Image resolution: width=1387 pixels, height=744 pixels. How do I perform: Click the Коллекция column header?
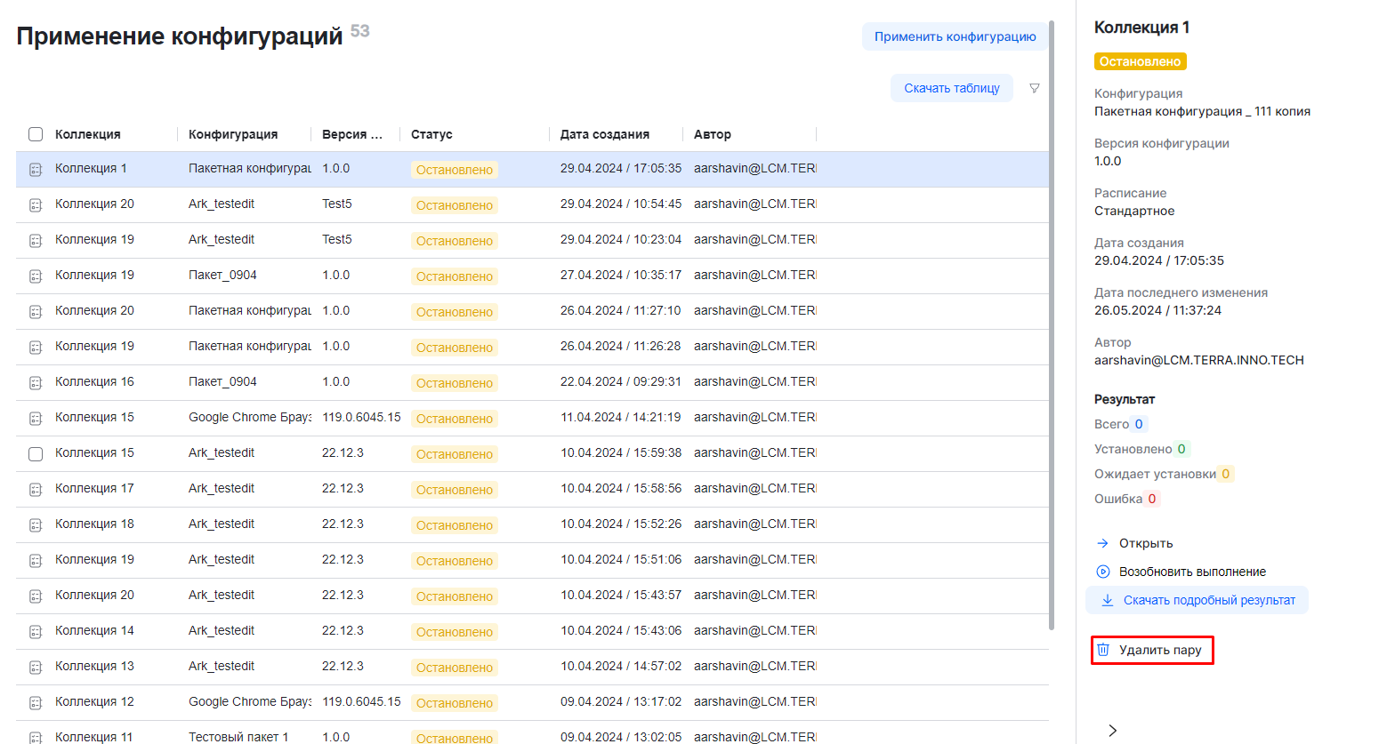click(87, 134)
